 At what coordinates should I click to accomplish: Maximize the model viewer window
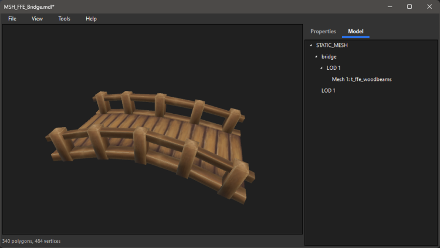tap(409, 6)
